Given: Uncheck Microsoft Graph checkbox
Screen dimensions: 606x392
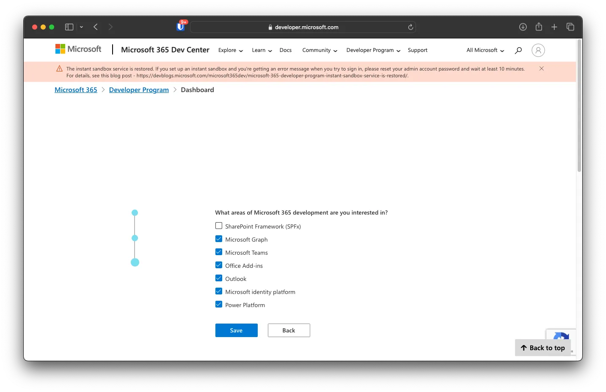Looking at the screenshot, I should coord(219,239).
